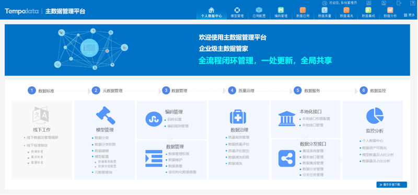The image size is (418, 195).
Task: Click step 3 数据管理 circle
Action: (x=166, y=90)
